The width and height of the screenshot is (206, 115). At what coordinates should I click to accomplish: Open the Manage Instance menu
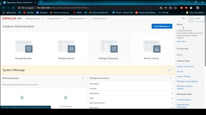54,19
